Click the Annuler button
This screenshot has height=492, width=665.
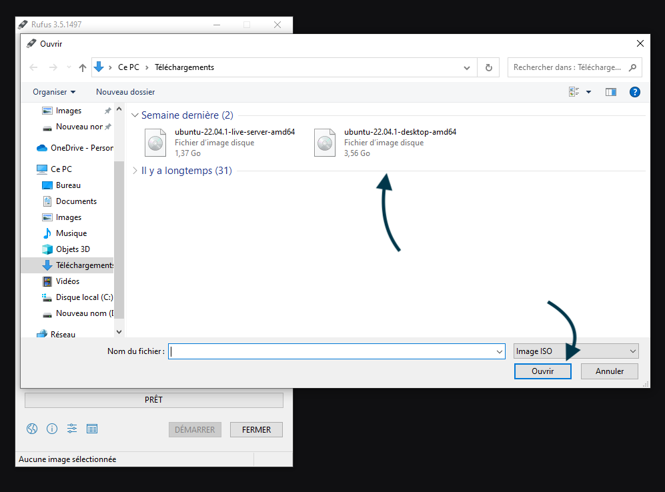[x=609, y=371]
